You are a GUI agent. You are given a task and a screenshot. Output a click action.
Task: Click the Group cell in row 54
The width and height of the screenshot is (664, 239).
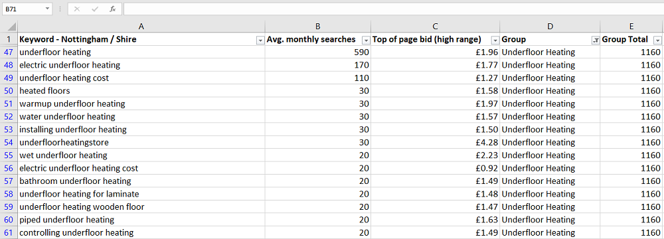(550, 143)
